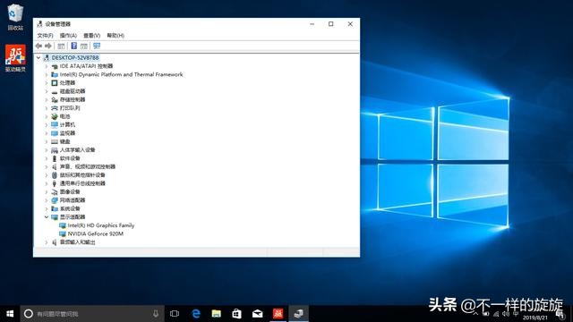Open the Recycle Bin desktop icon

coord(15,17)
